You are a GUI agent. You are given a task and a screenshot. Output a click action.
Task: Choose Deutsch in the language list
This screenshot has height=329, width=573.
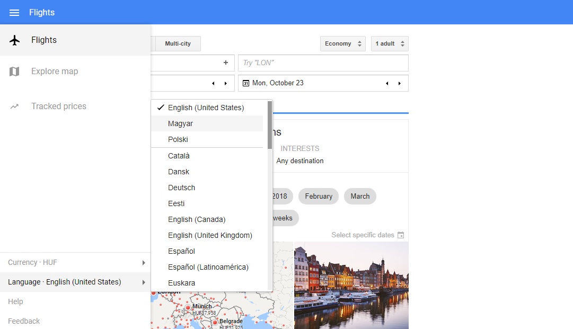point(182,188)
